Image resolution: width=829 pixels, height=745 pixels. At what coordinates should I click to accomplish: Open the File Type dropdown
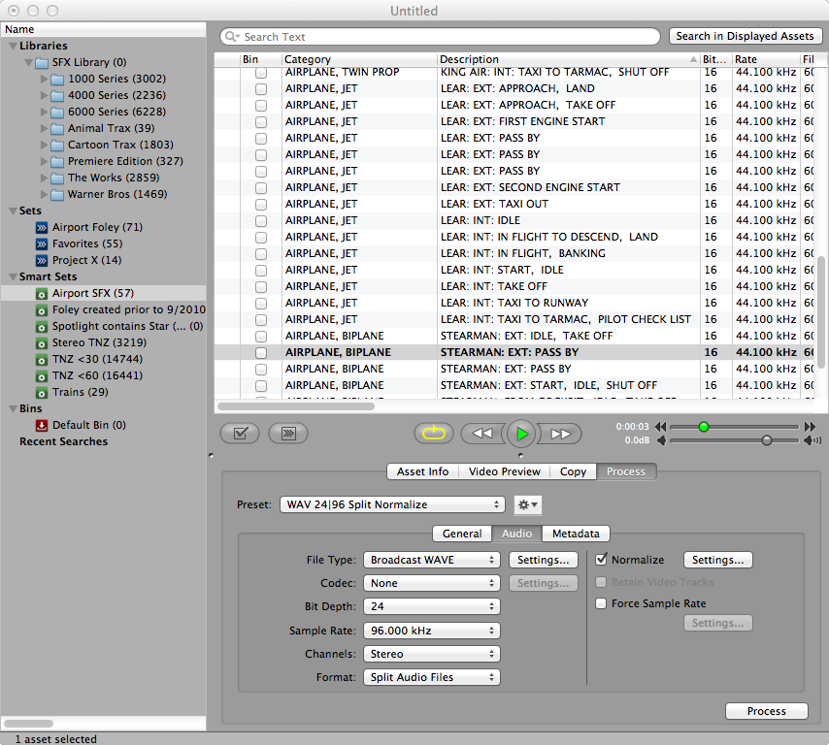click(x=432, y=560)
